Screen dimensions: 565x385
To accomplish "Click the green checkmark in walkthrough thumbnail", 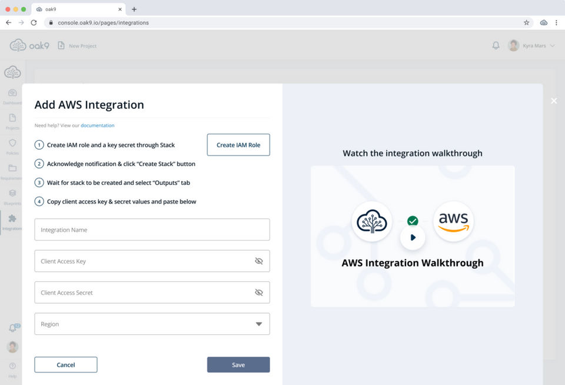I will tap(413, 221).
